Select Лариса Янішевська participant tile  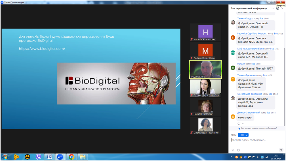tap(205, 51)
